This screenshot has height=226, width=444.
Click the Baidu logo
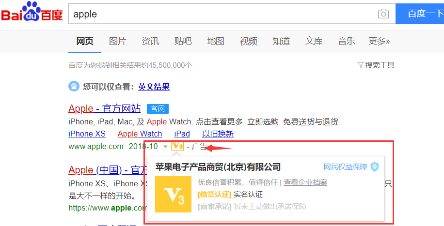32,12
